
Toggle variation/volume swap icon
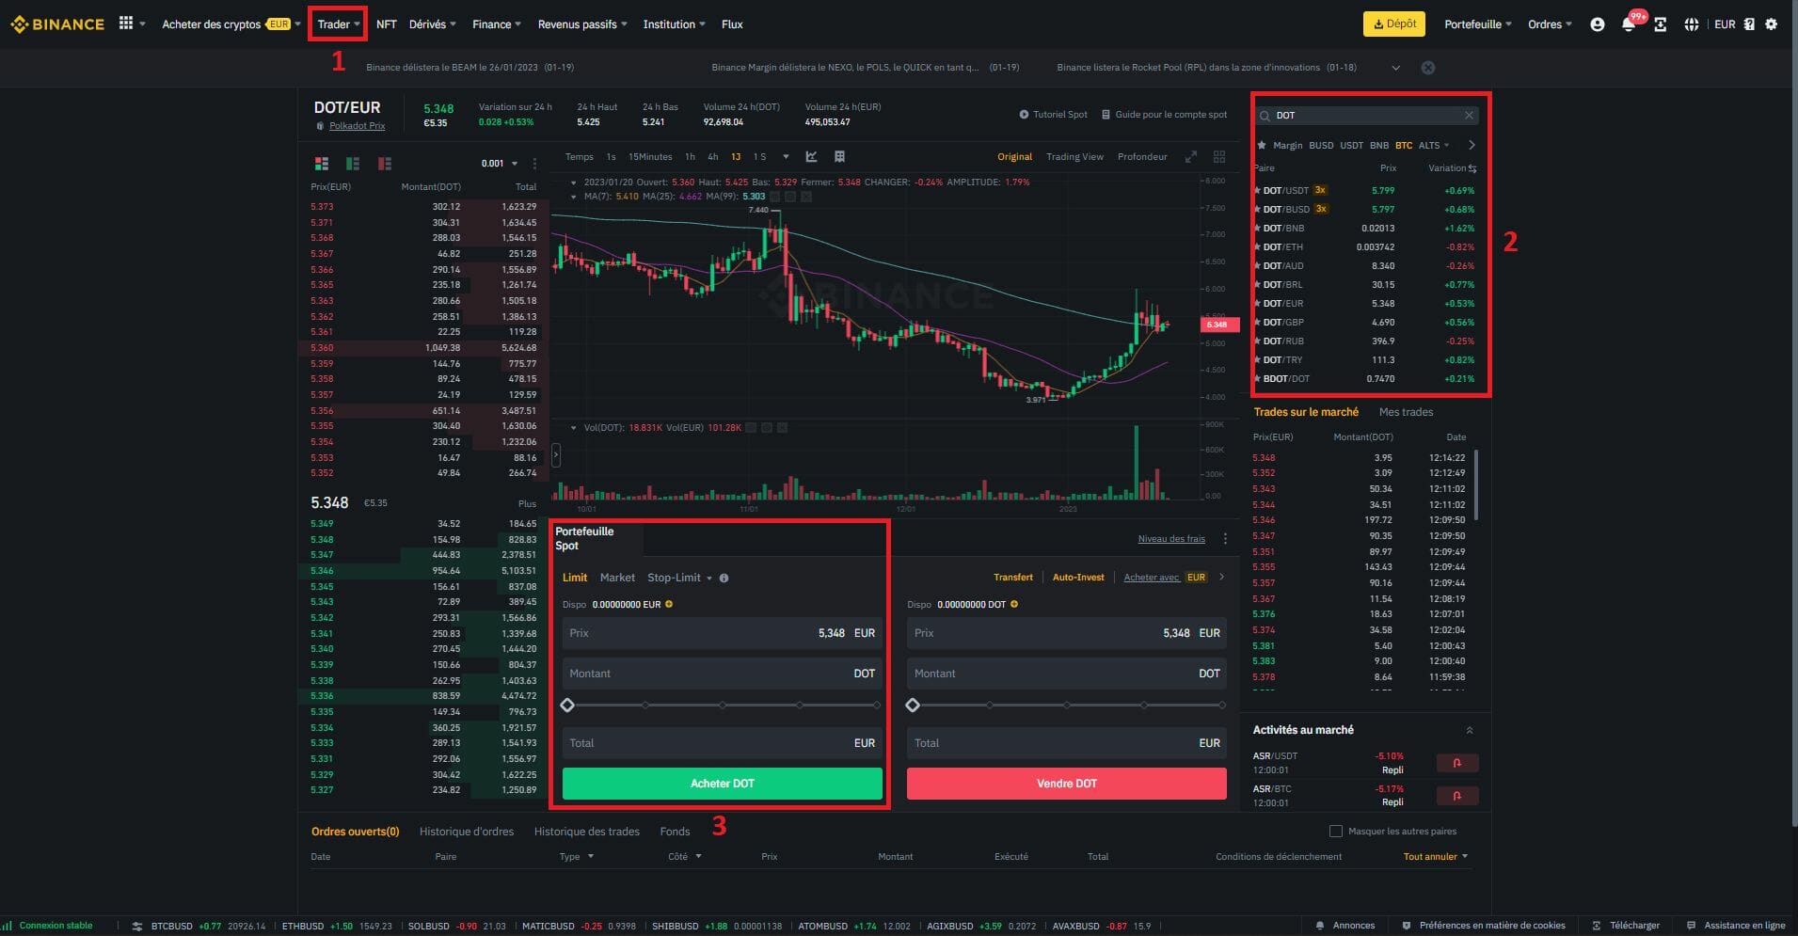1472,168
